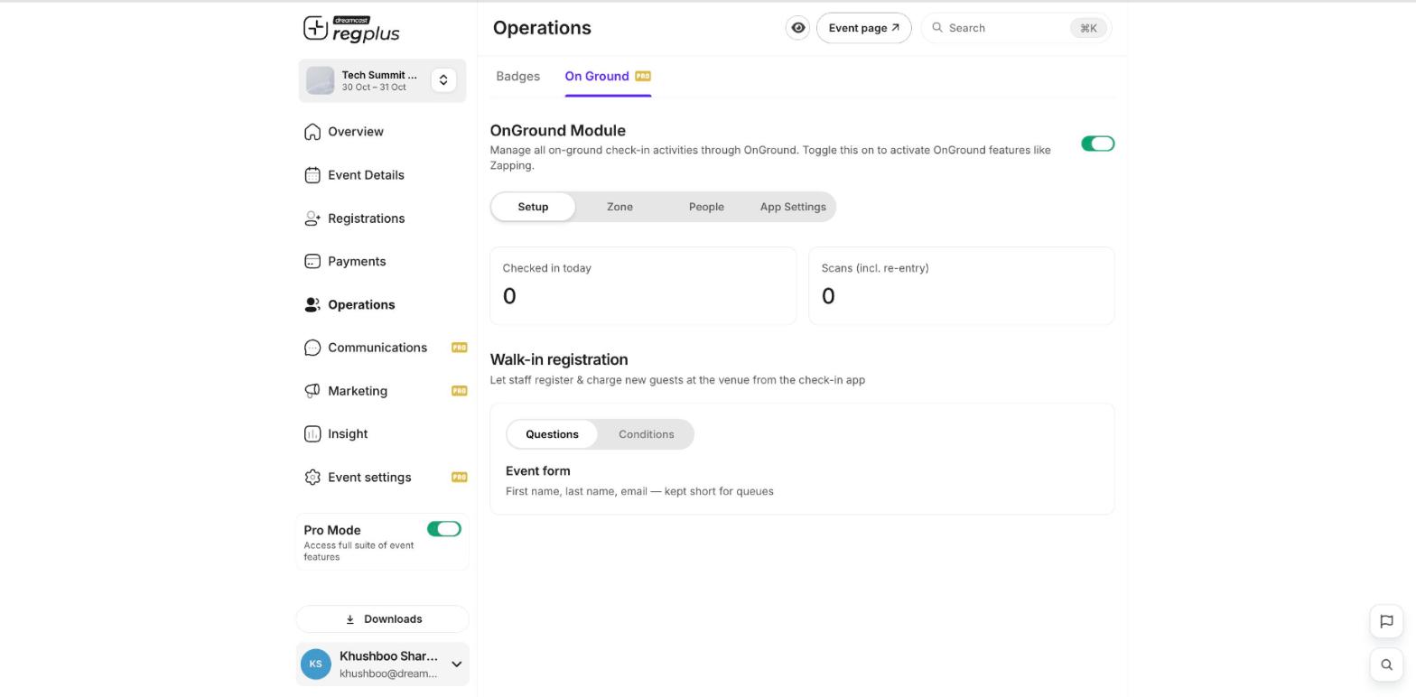Select the Zone segment
This screenshot has width=1416, height=697.
click(x=619, y=207)
